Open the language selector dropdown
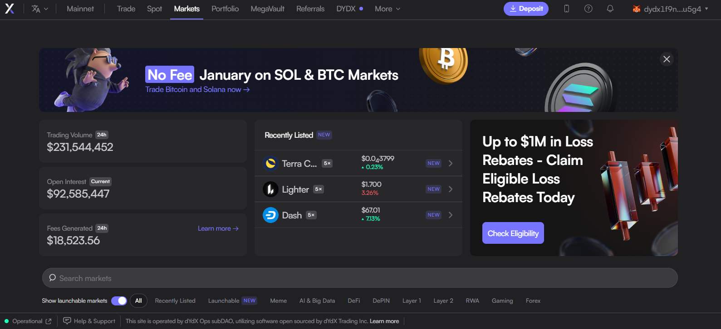The image size is (721, 329). click(x=39, y=9)
